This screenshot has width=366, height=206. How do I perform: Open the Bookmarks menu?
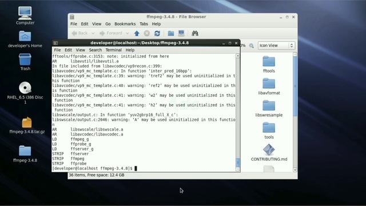(125, 24)
